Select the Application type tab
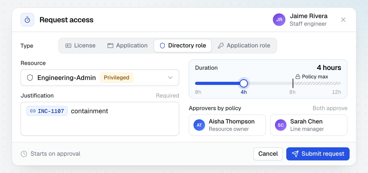This screenshot has height=173, width=368. tap(127, 46)
